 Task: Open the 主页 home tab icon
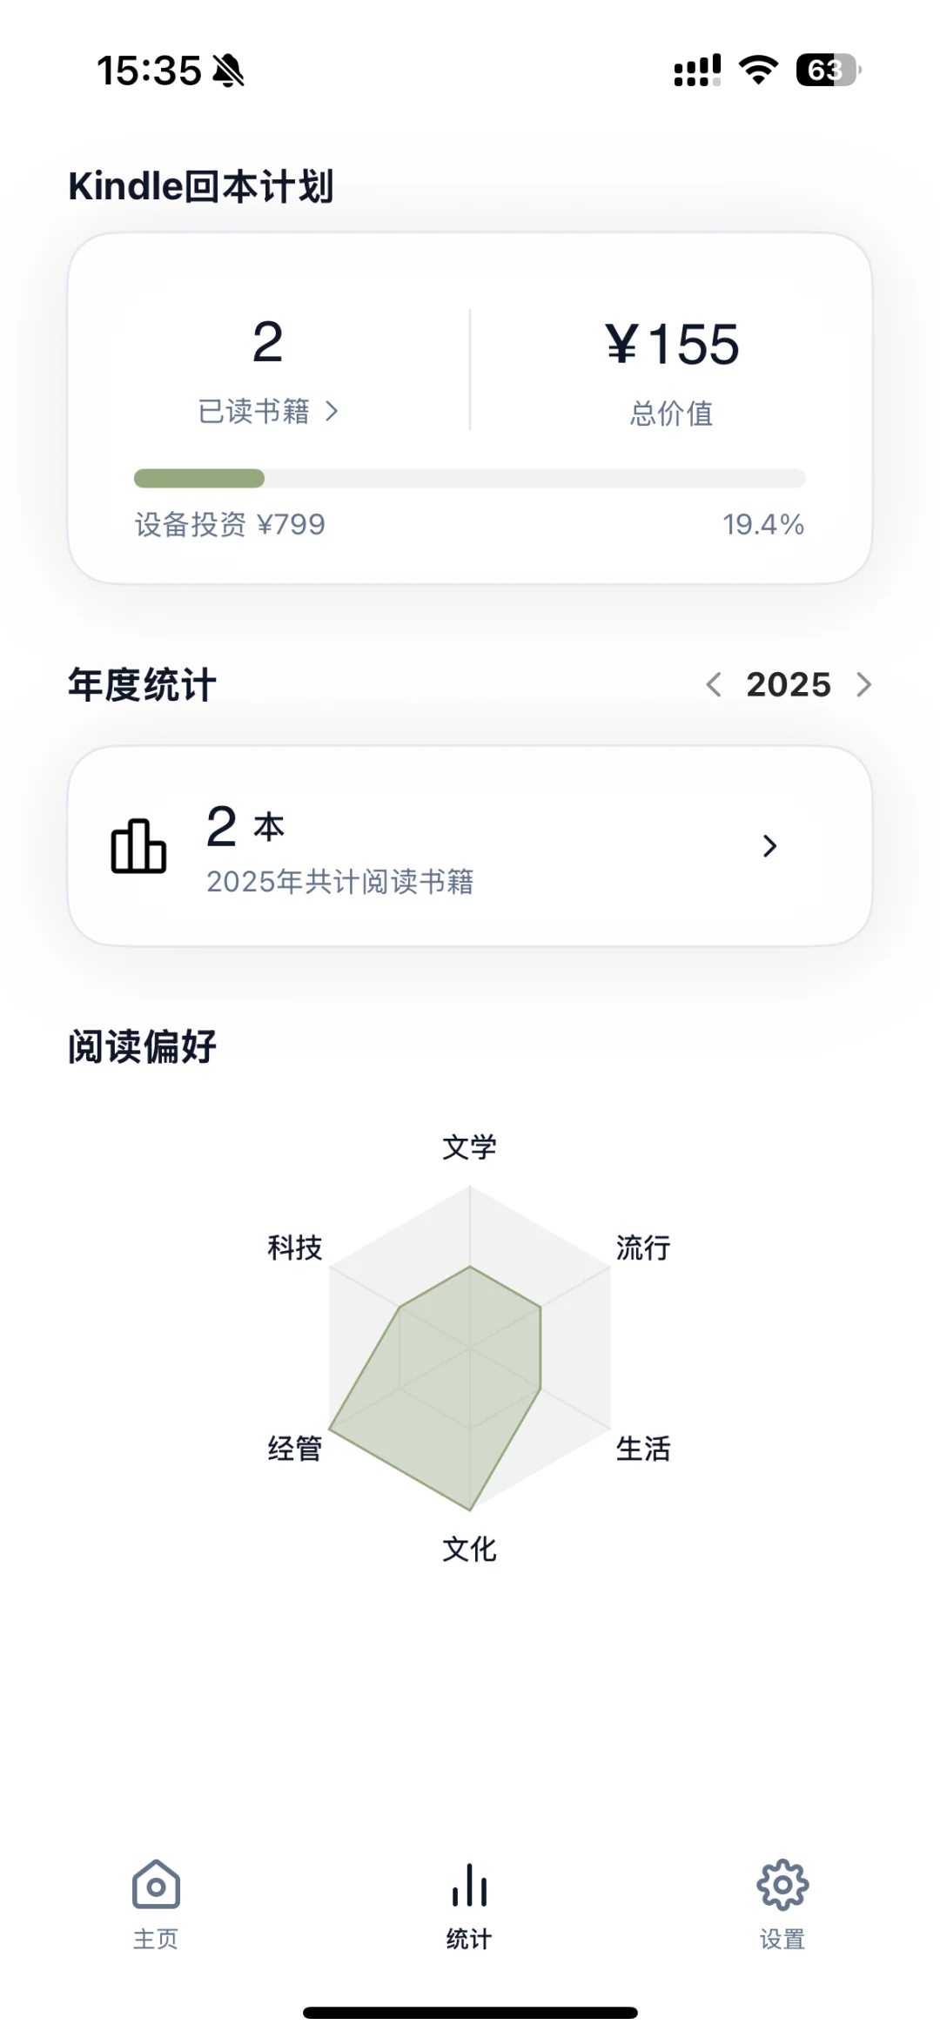pyautogui.click(x=156, y=1884)
